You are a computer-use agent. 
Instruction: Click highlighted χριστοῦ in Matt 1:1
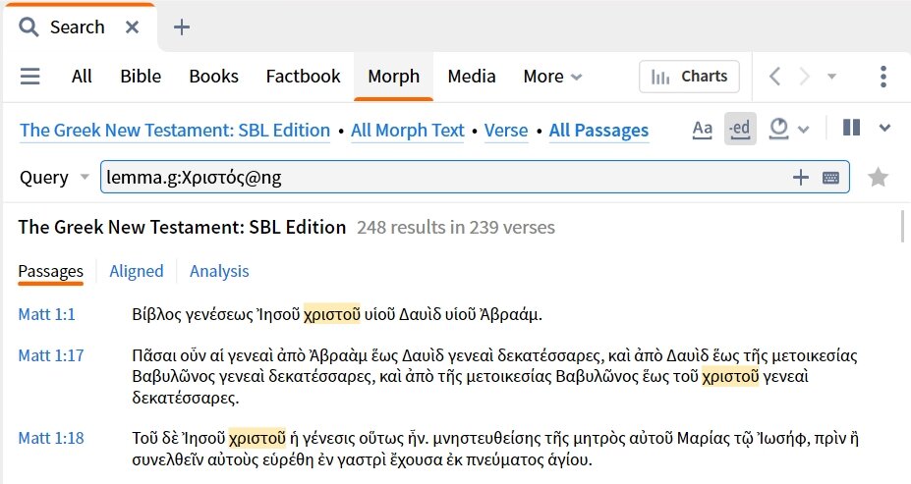pyautogui.click(x=332, y=314)
